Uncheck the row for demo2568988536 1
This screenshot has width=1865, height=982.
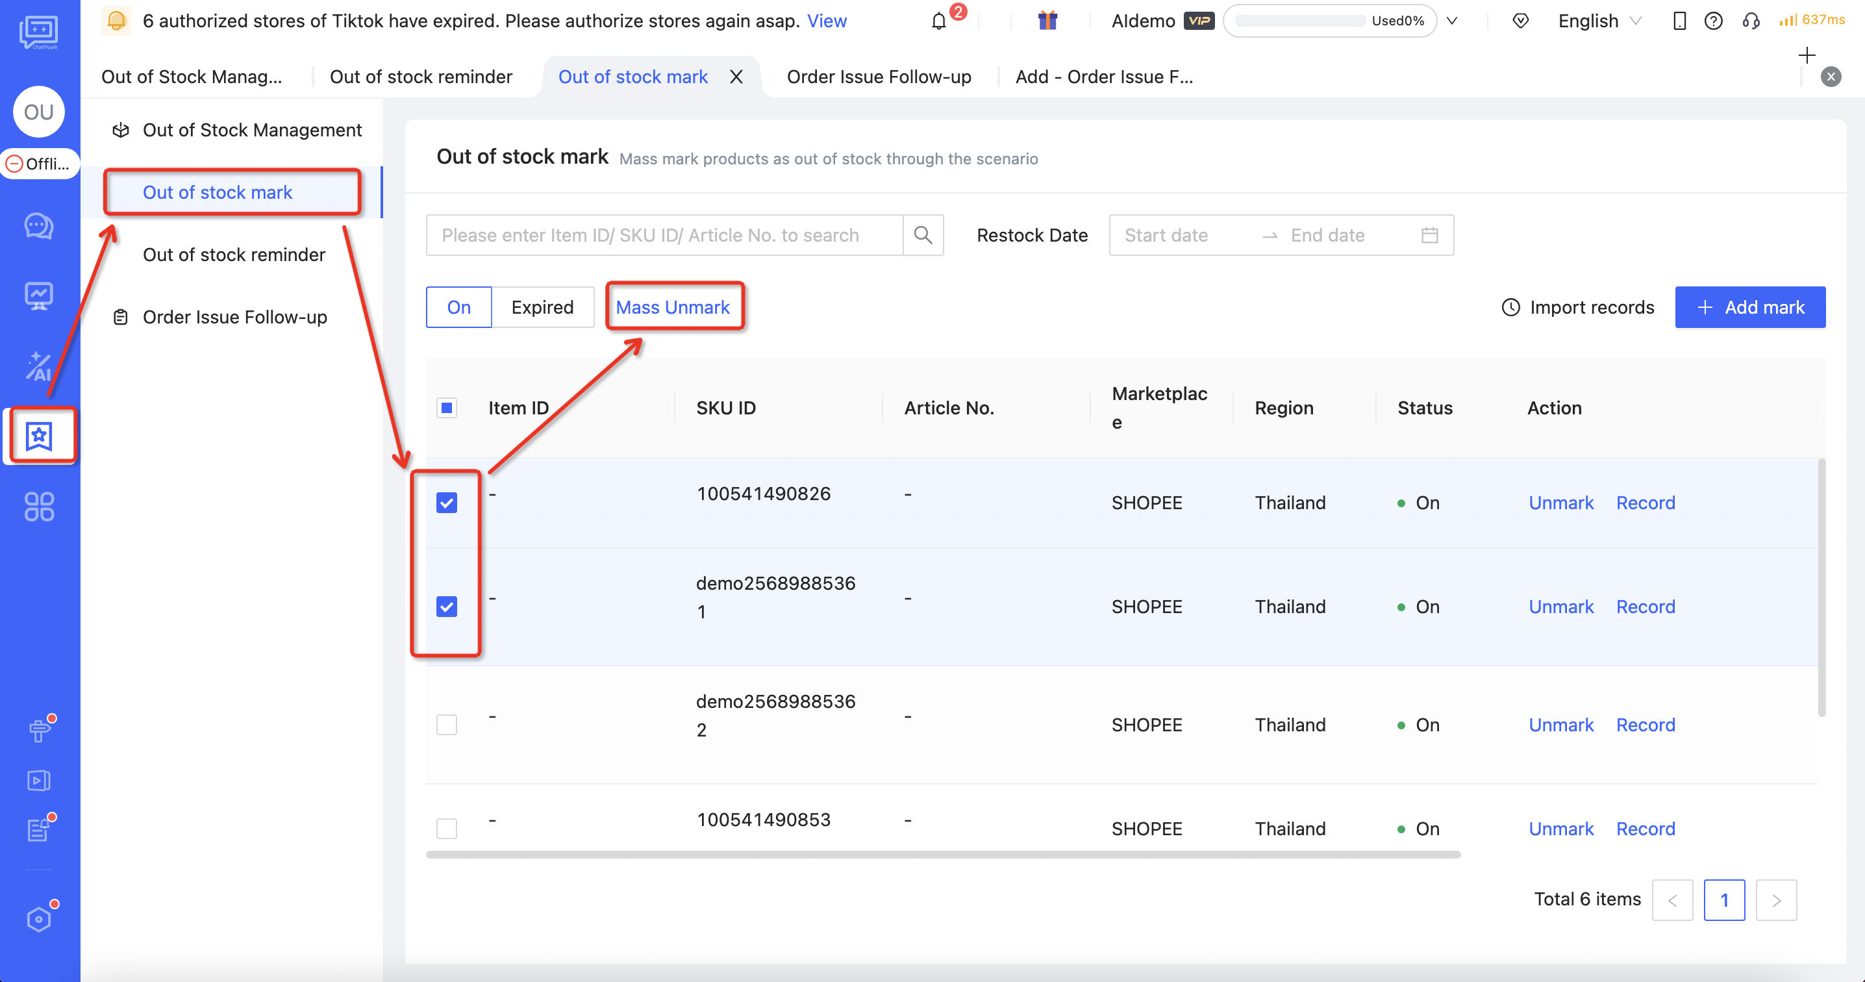(447, 607)
